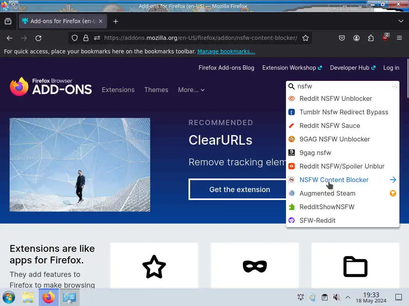
Task: Click the system settings taskbar icon
Action: [x=69, y=297]
